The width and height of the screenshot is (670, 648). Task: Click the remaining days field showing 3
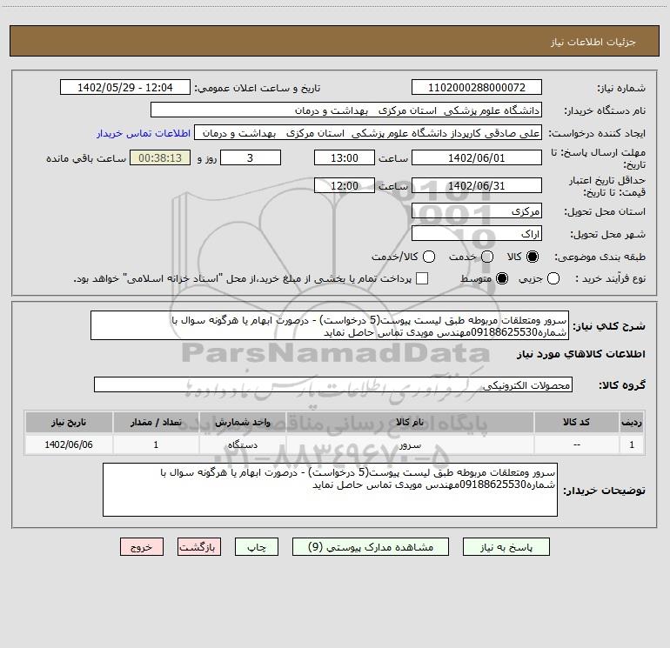251,157
